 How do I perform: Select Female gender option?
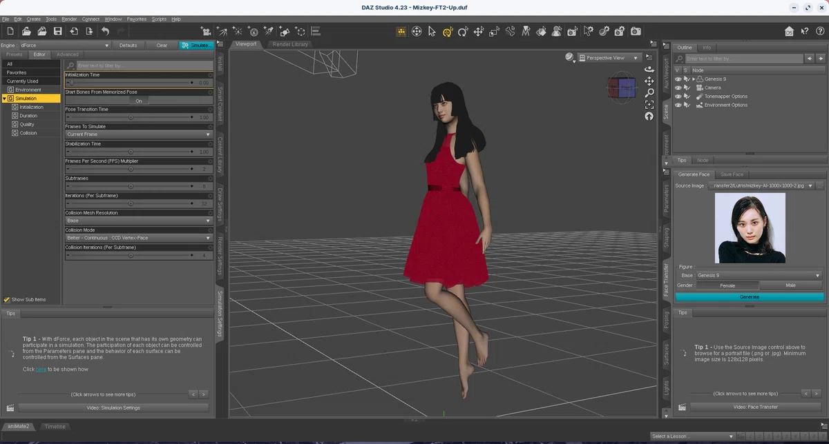point(727,285)
